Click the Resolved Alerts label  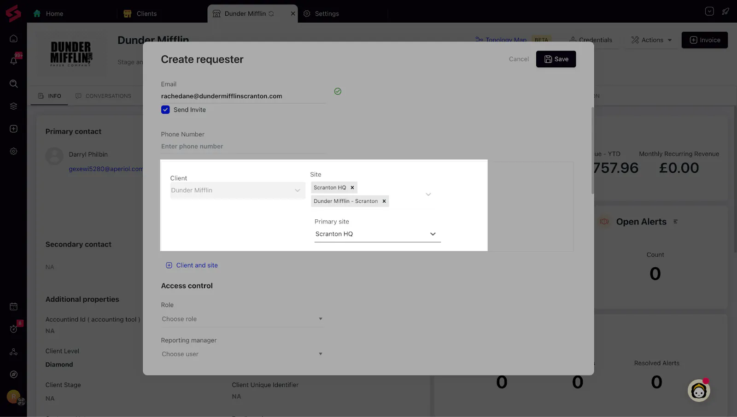click(x=657, y=363)
